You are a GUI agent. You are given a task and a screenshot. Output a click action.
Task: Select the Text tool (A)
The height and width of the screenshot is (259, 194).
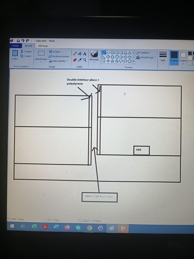[x=85, y=54]
